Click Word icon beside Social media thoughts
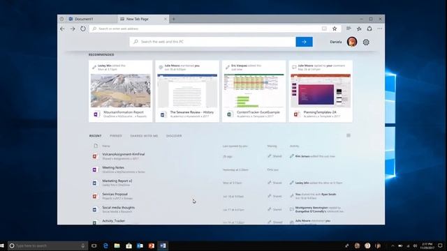The image size is (447, 251). tap(95, 210)
